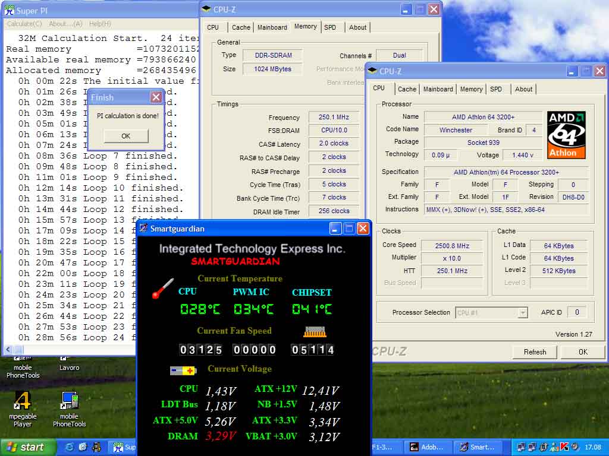Click the Code Name value Winchester
Screen dimensions: 609x456
pyautogui.click(x=456, y=130)
